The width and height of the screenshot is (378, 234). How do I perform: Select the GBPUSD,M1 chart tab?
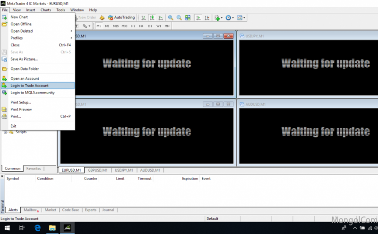click(98, 170)
